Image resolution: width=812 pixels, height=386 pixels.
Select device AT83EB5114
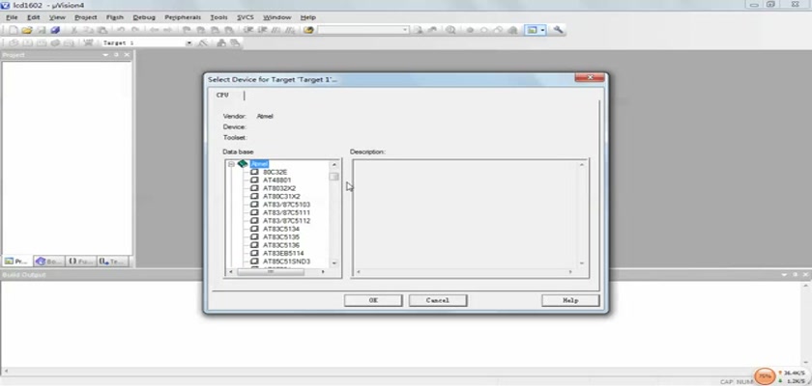(283, 254)
